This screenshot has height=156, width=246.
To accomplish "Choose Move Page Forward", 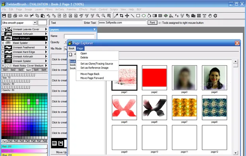I will pos(92,78).
